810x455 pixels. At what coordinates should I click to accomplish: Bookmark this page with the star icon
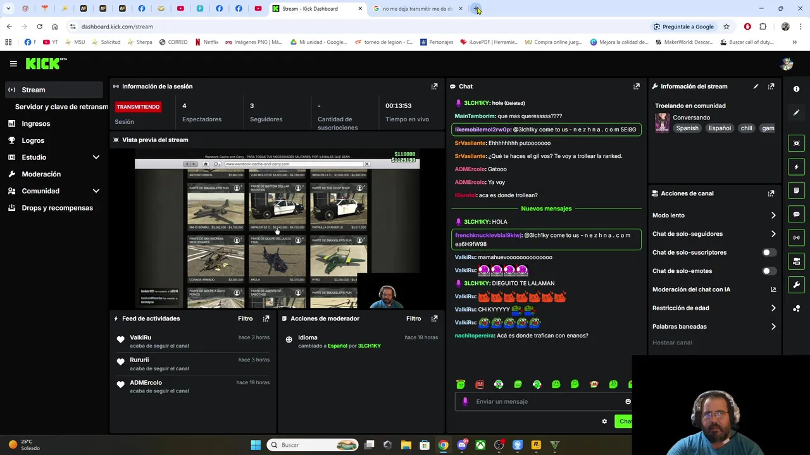726,27
